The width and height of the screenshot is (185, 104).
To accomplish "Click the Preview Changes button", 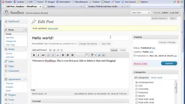I will click(x=167, y=42).
